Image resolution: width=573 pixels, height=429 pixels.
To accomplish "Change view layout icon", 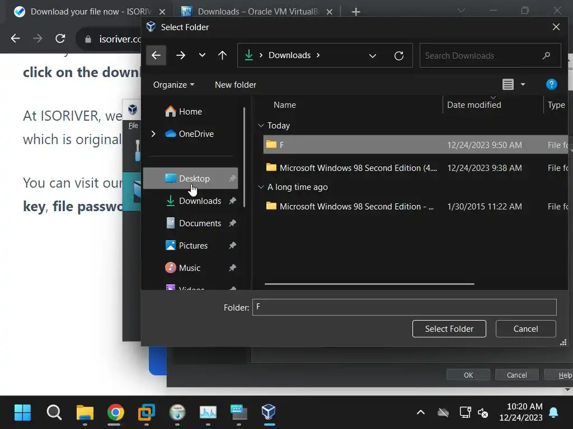I will pyautogui.click(x=508, y=85).
